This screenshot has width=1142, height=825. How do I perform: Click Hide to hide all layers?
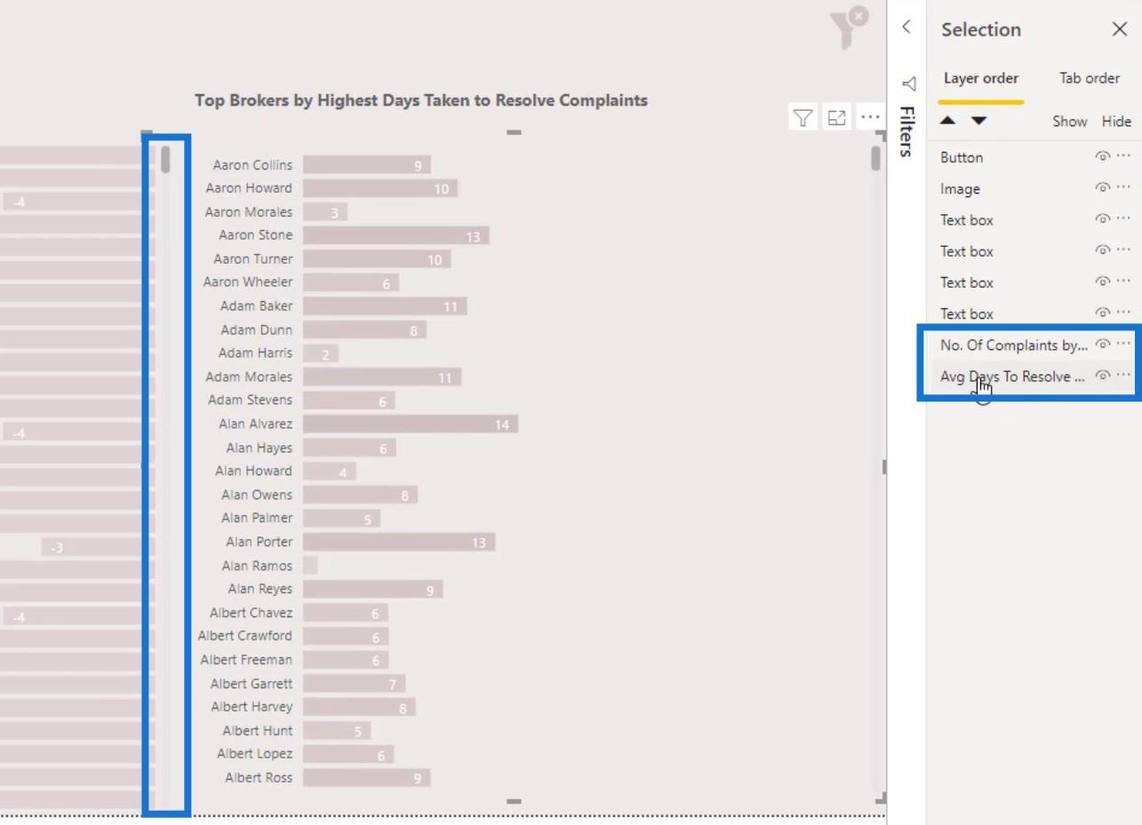(1116, 122)
